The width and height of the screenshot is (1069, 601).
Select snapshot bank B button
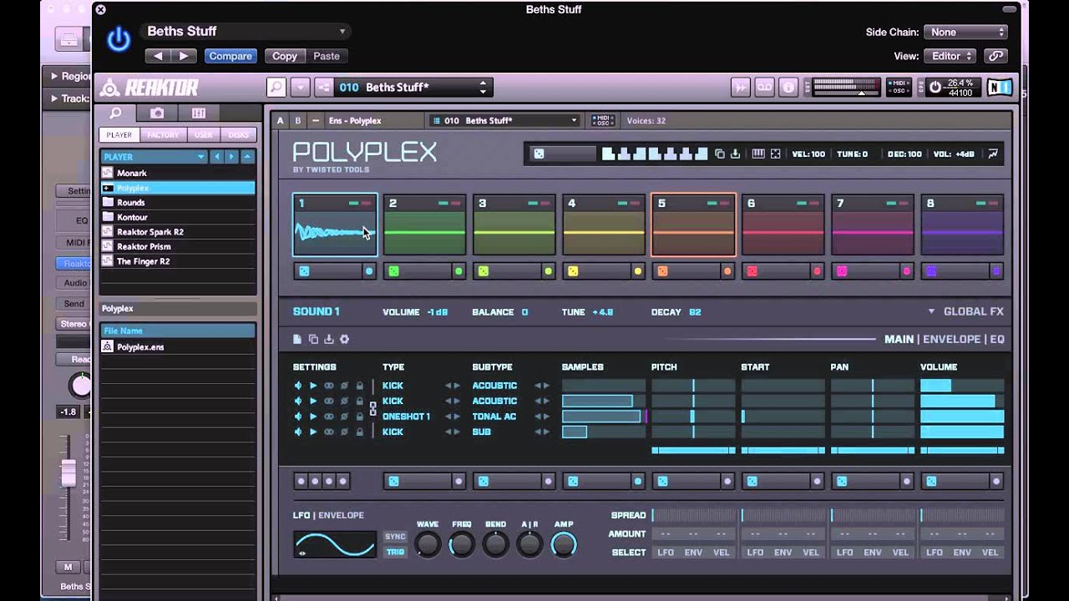[x=298, y=120]
